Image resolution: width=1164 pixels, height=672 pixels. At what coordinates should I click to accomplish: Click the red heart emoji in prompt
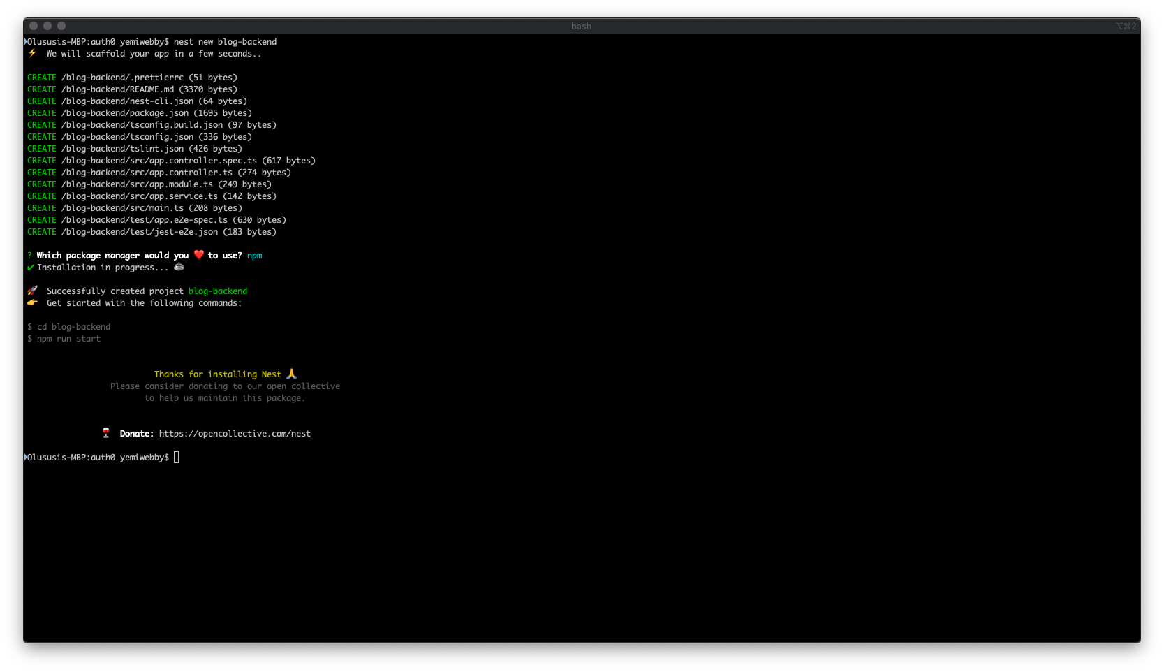[x=199, y=255]
